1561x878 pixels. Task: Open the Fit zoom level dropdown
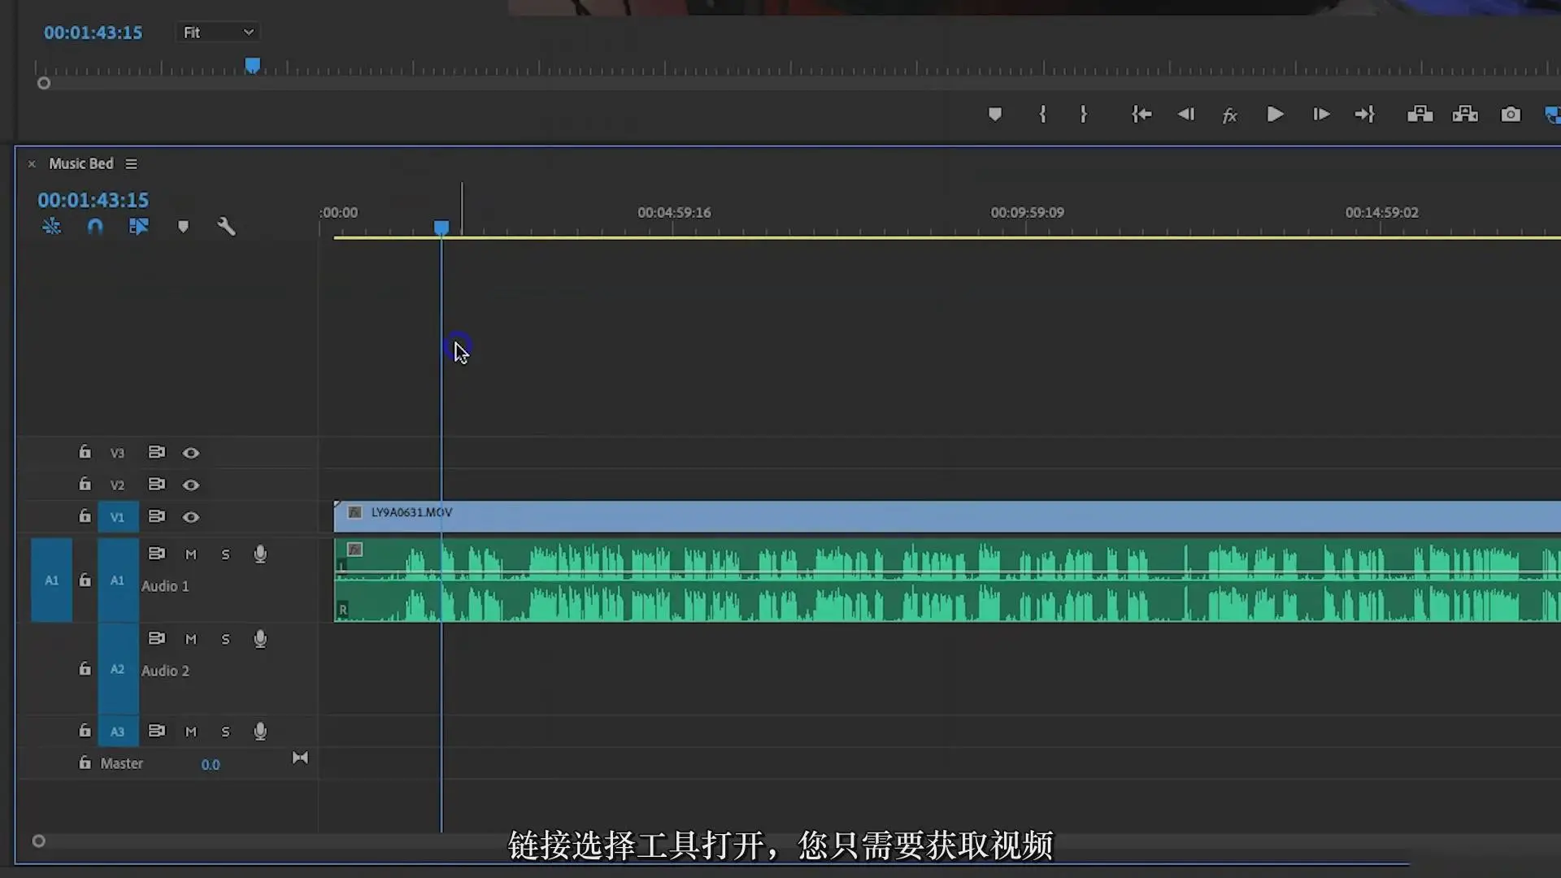tap(218, 33)
